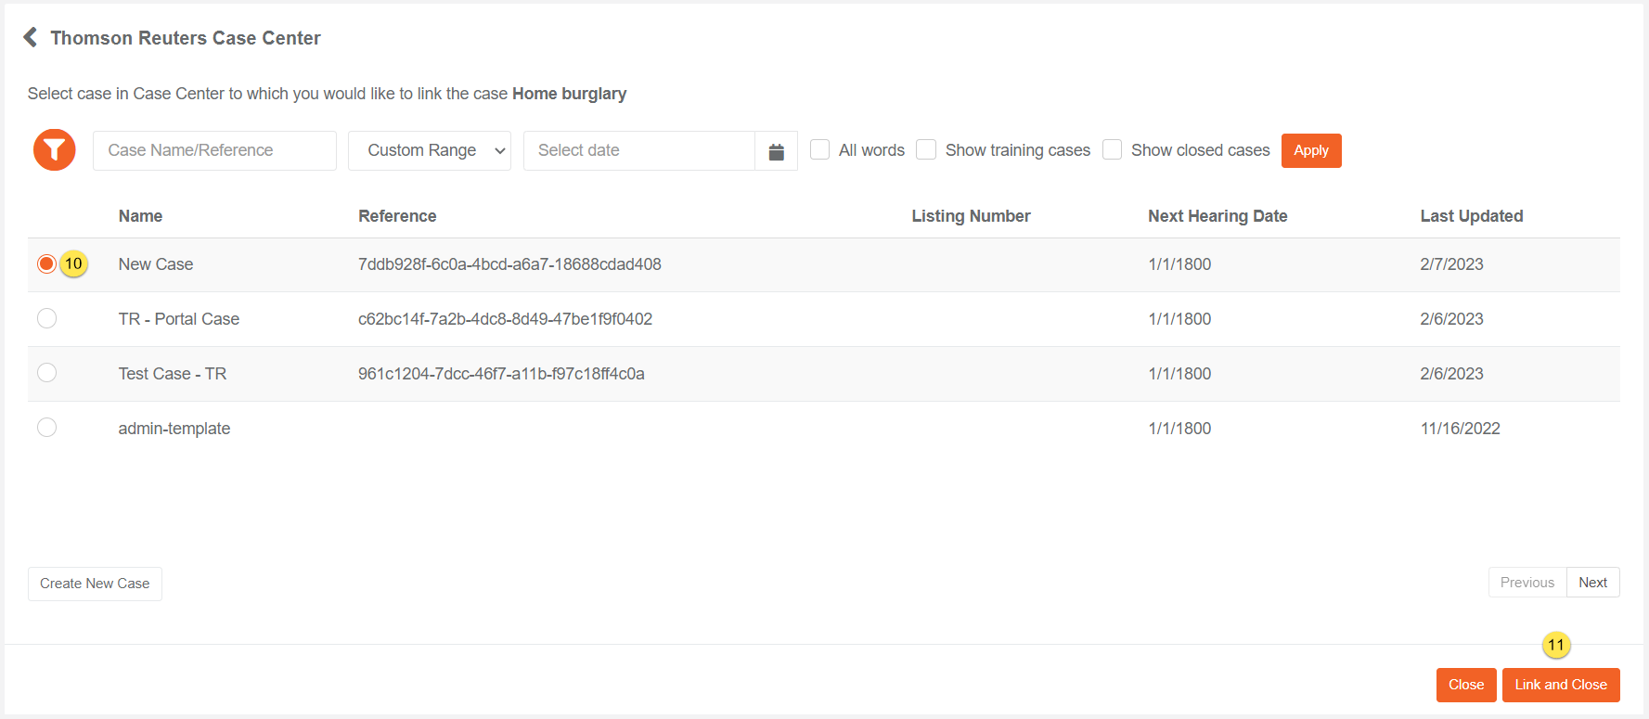This screenshot has height=719, width=1649.
Task: Open the calendar date picker icon
Action: [776, 151]
